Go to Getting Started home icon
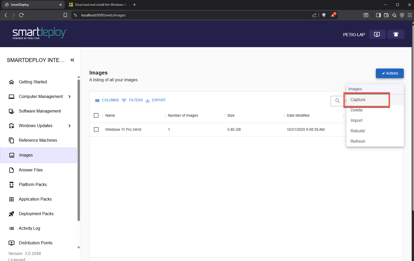The height and width of the screenshot is (261, 414). (11, 82)
